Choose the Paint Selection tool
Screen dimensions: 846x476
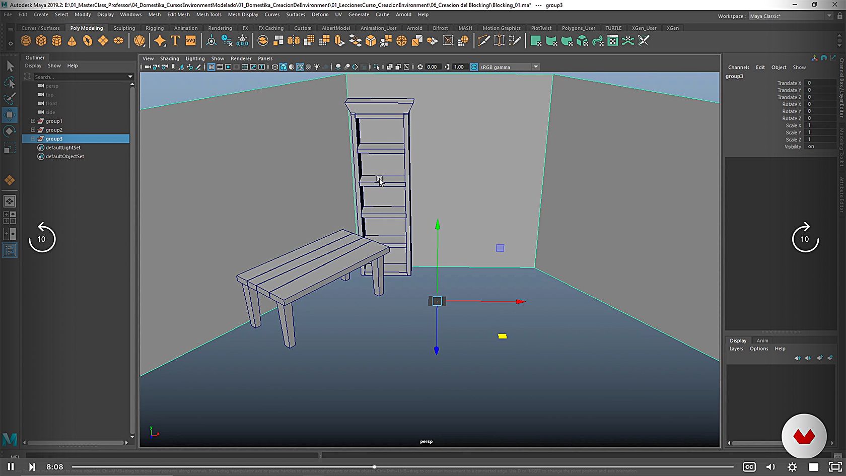point(10,98)
